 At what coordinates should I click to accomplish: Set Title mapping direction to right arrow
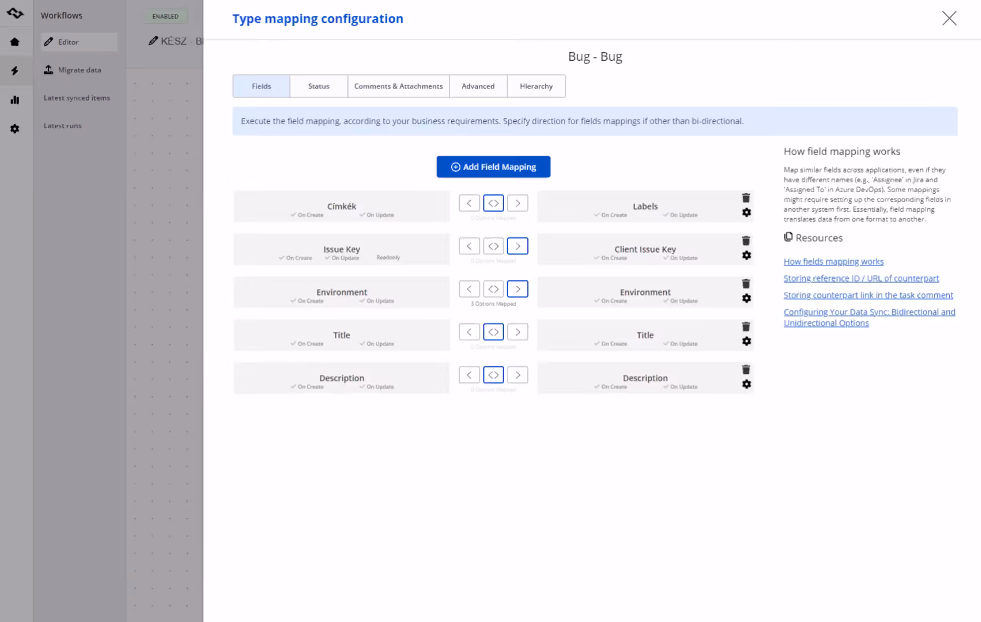[517, 332]
